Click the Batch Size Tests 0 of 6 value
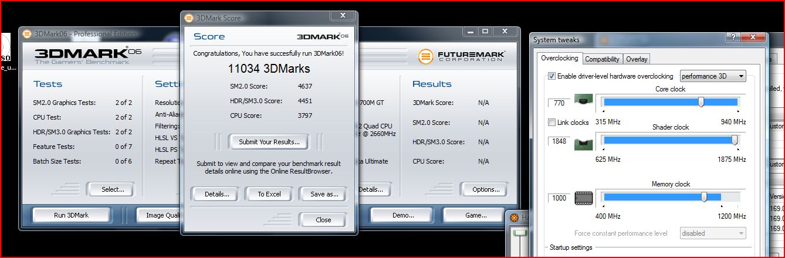 tap(124, 161)
